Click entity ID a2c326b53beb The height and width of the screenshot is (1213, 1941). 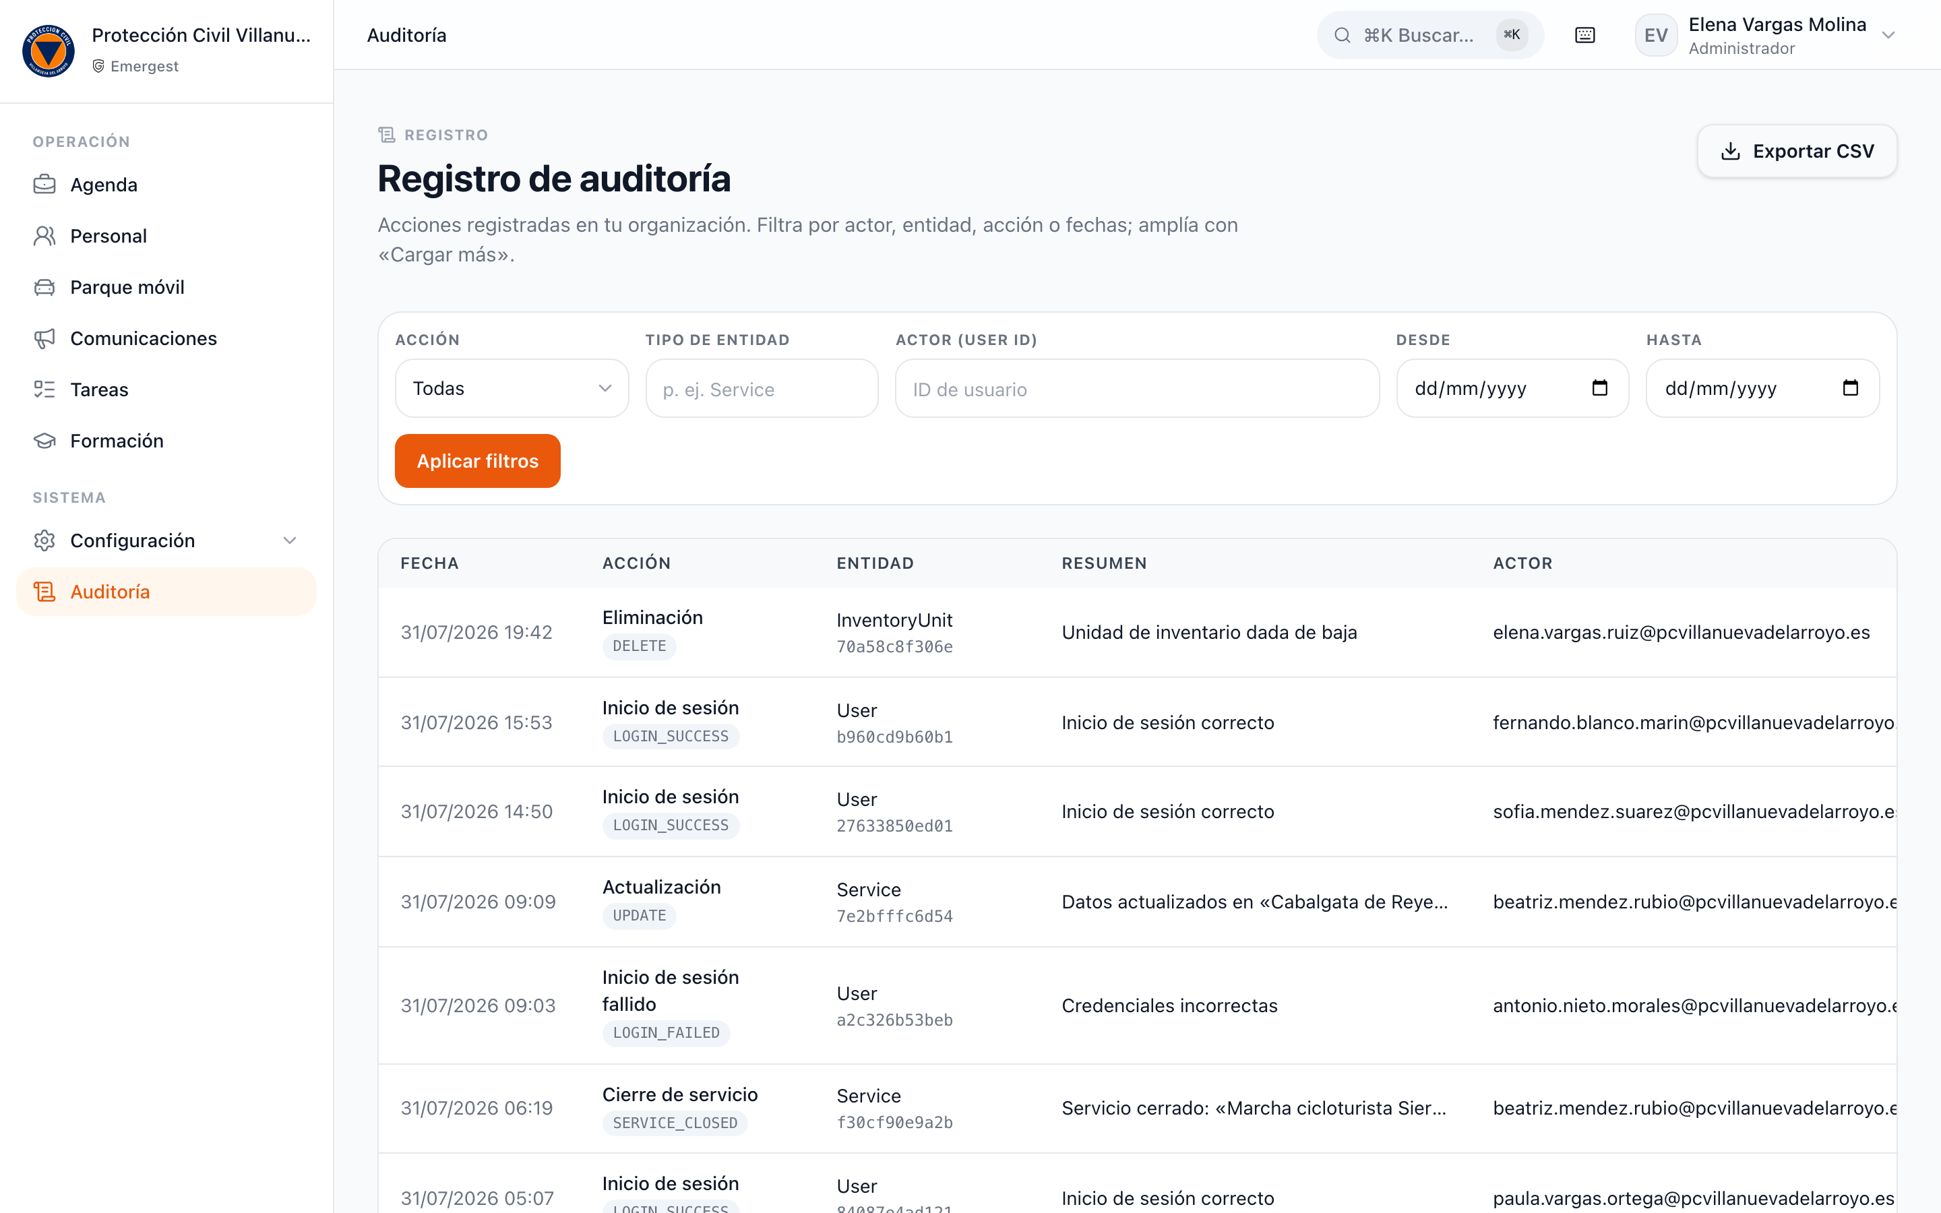point(894,1020)
